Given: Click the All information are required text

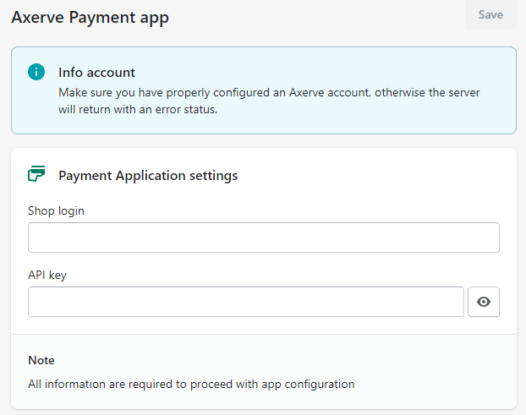Looking at the screenshot, I should click(x=191, y=385).
